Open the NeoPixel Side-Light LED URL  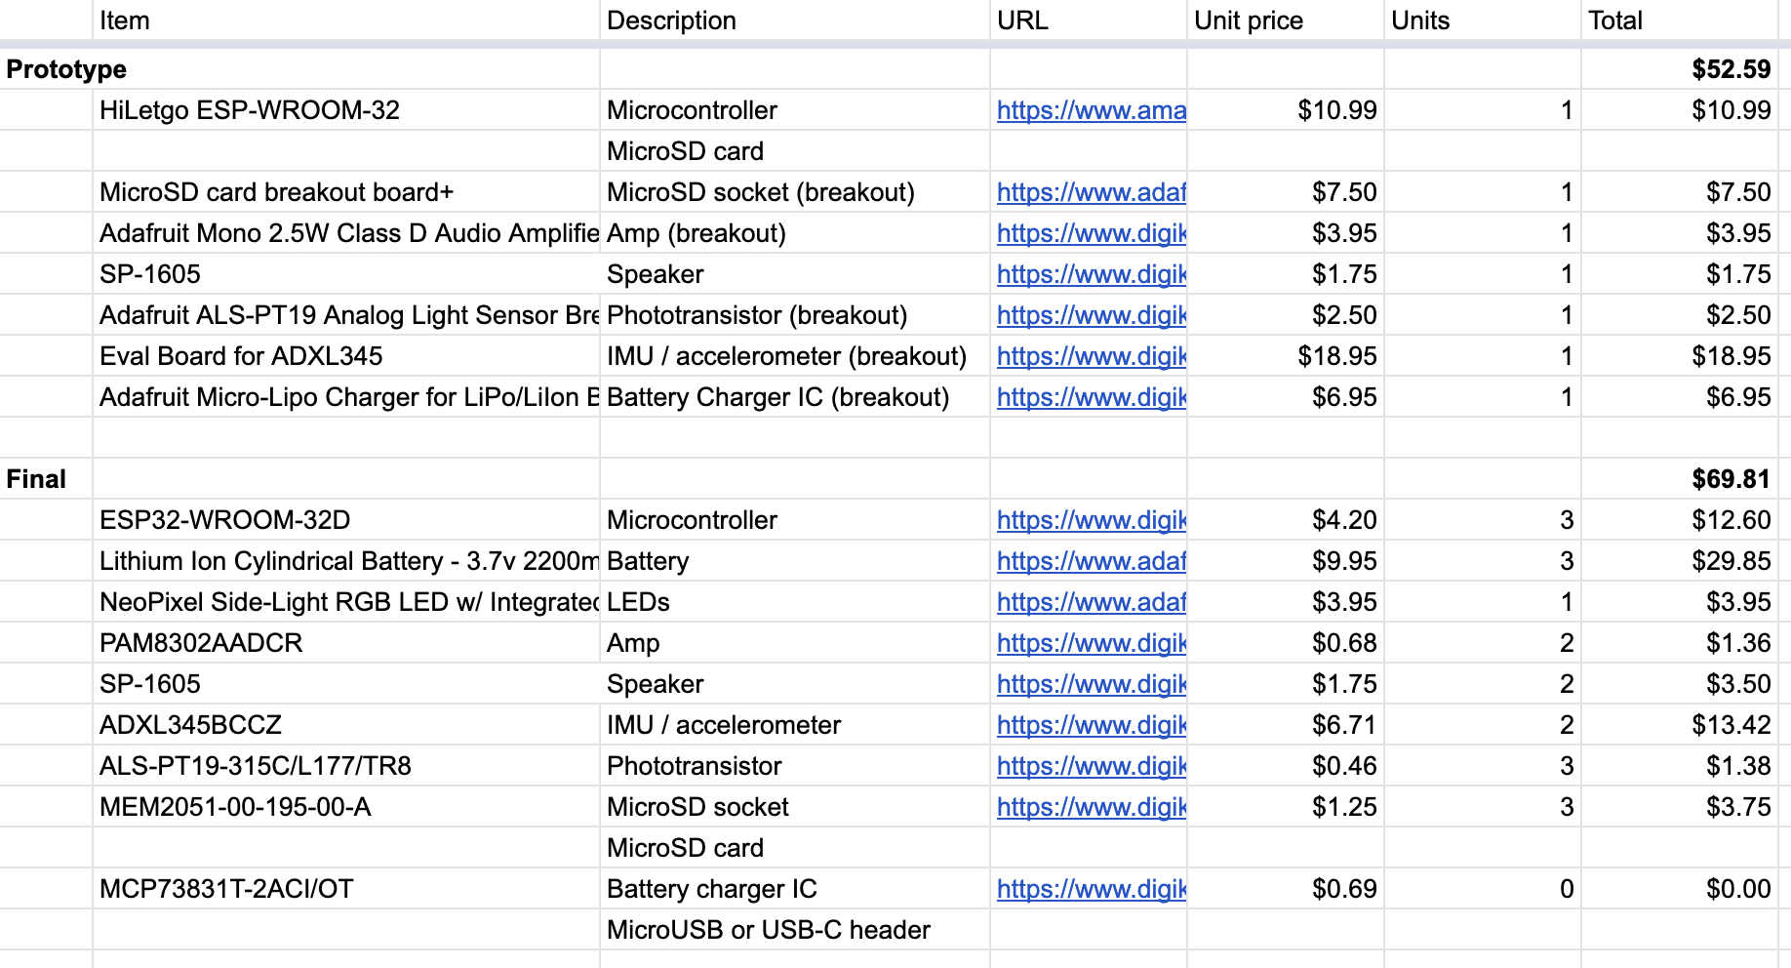(x=1091, y=602)
